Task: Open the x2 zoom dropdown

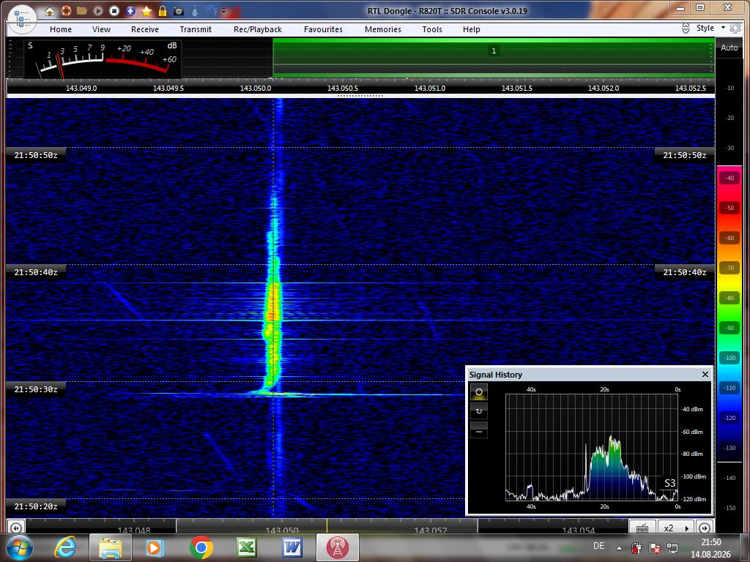Action: tap(676, 528)
